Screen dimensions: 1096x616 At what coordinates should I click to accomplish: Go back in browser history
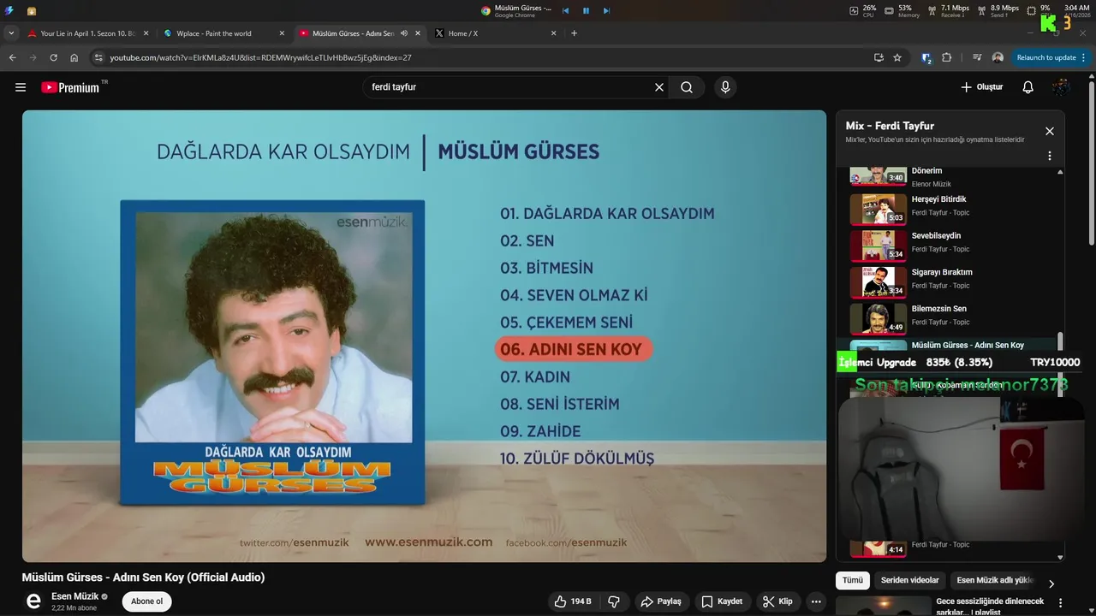(12, 57)
